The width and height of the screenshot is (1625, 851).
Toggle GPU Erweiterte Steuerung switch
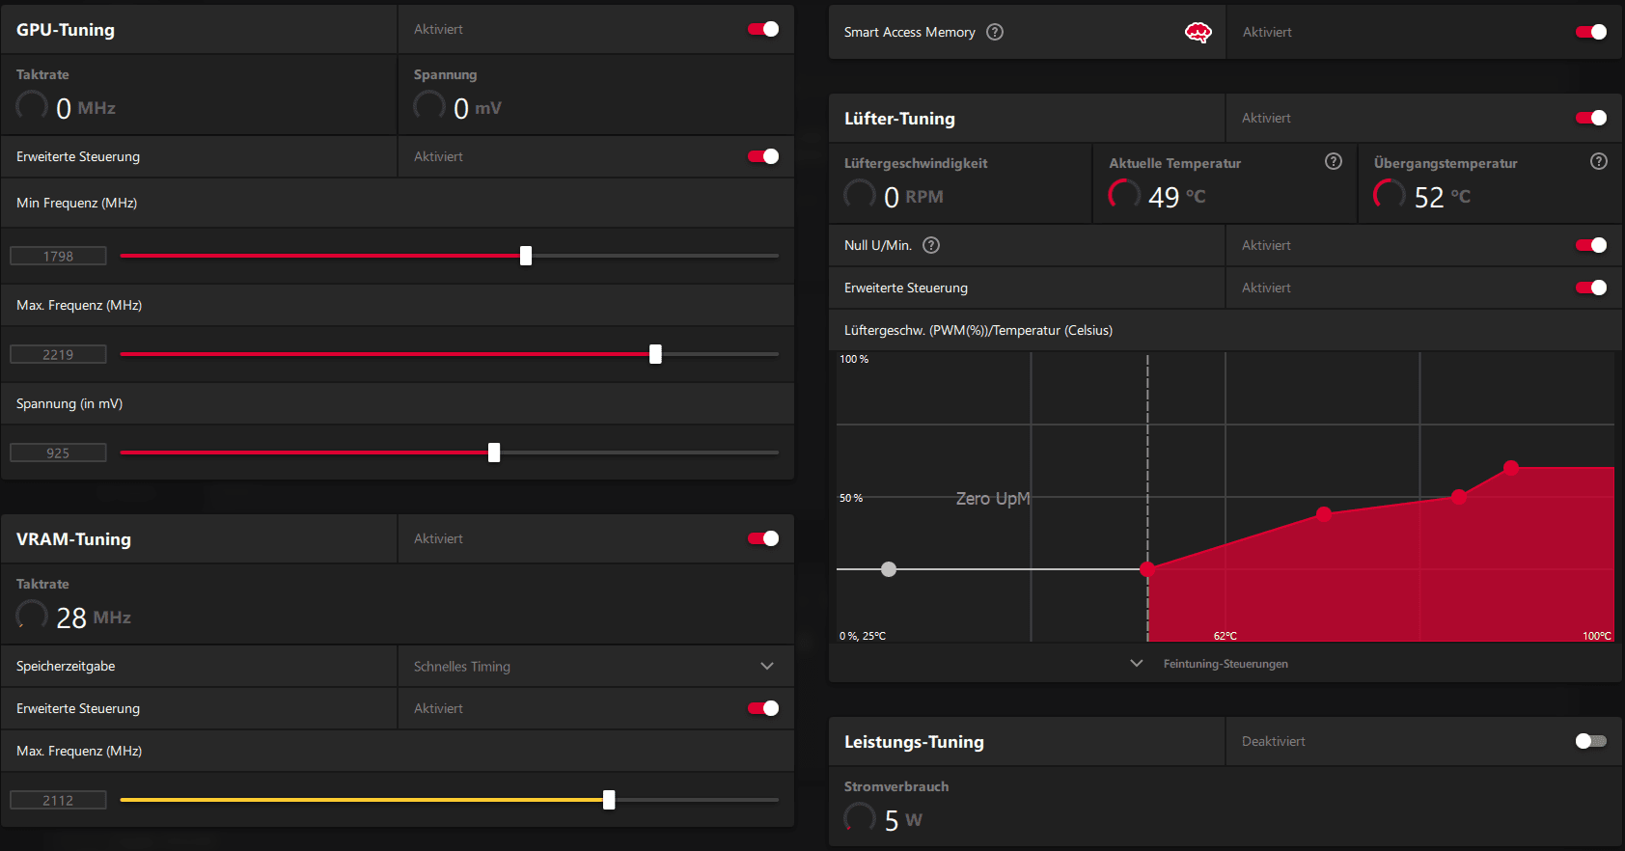(763, 156)
